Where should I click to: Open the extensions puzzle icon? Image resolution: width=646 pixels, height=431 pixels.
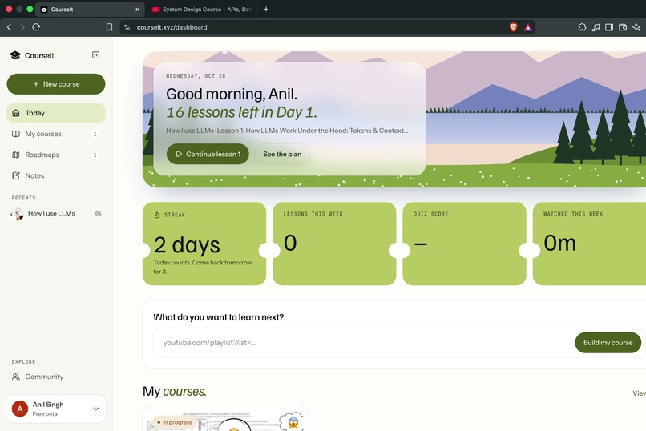point(582,27)
